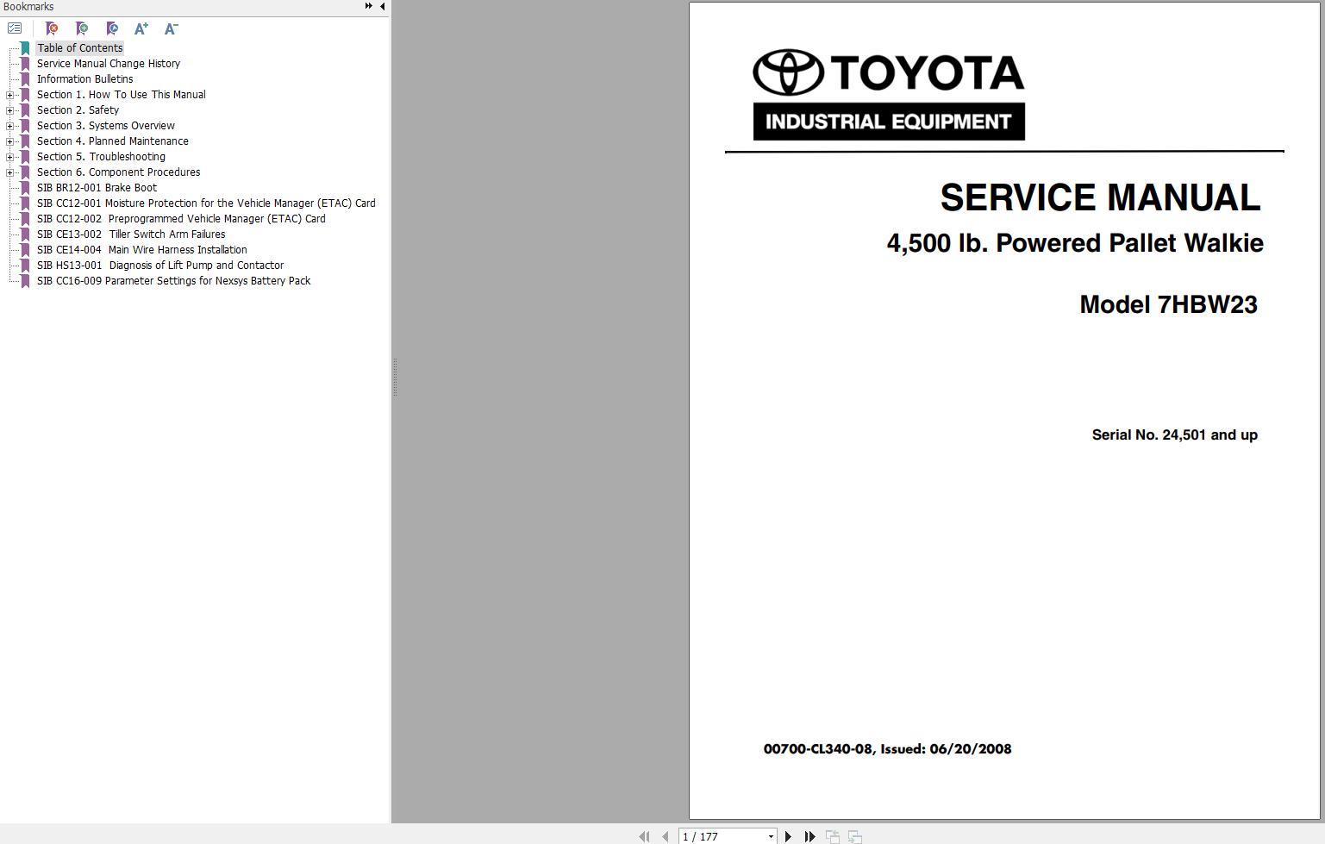
Task: Select Section 3. Systems Overview bookmark
Action: [x=105, y=126]
